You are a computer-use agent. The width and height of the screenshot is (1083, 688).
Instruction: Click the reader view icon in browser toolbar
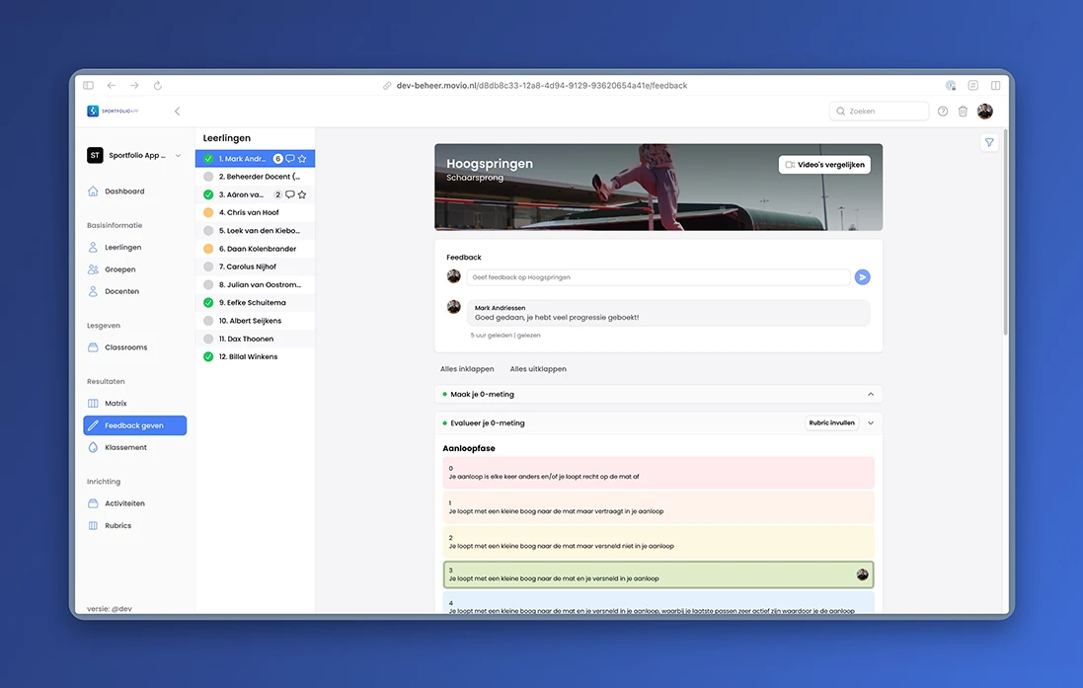(973, 86)
